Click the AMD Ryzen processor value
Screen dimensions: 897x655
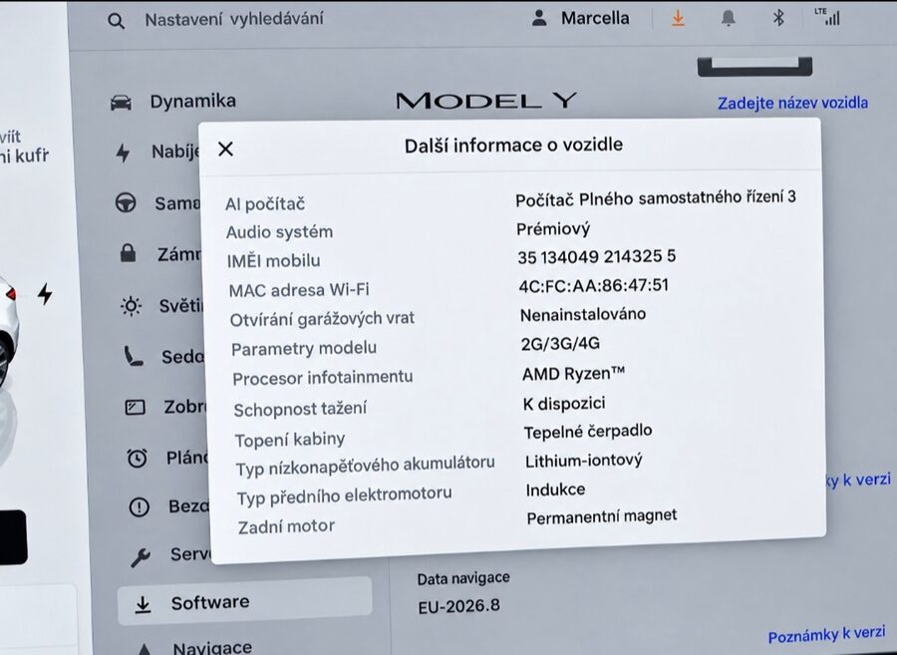pyautogui.click(x=573, y=374)
